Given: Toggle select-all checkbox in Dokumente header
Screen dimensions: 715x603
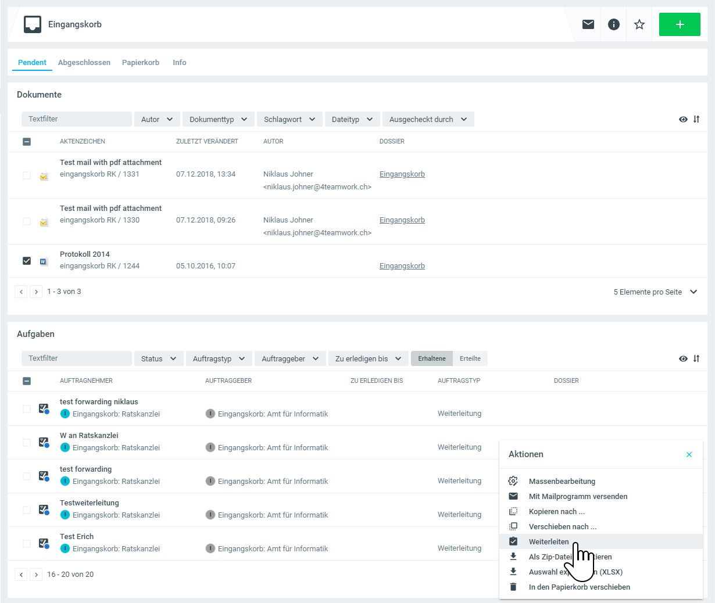Looking at the screenshot, I should (27, 141).
